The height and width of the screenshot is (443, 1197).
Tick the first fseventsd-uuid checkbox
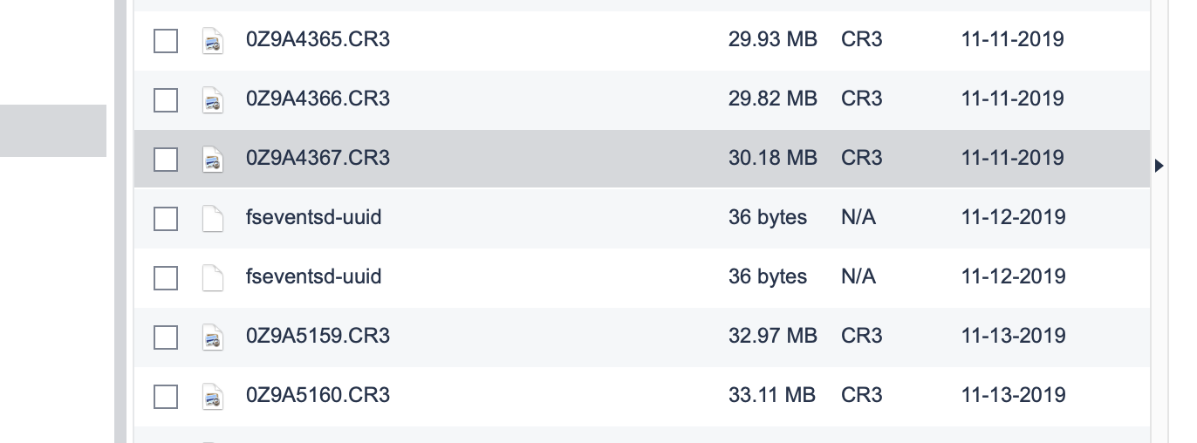point(166,219)
